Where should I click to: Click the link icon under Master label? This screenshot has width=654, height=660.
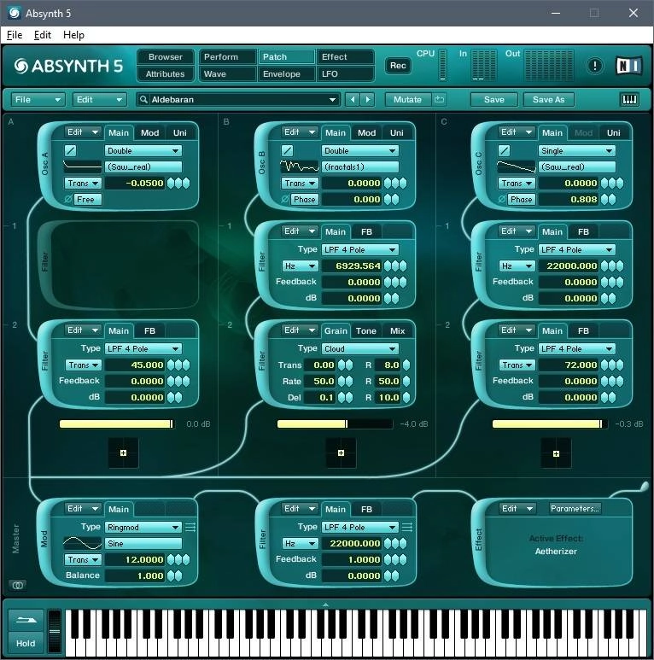[18, 585]
